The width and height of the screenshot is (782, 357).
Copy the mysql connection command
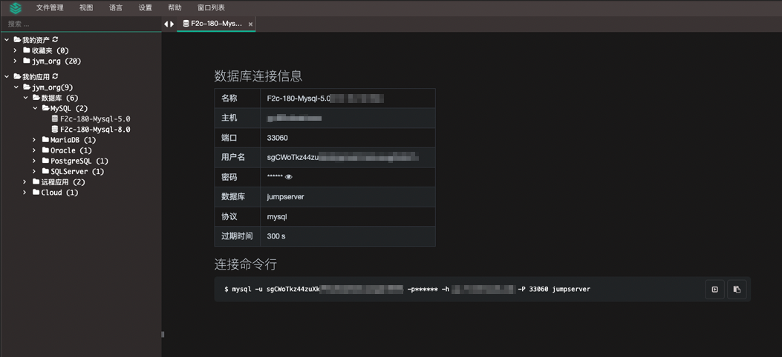pos(737,290)
